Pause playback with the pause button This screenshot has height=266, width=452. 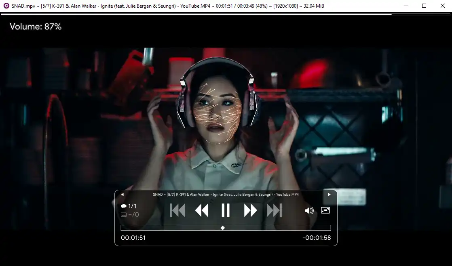click(226, 210)
